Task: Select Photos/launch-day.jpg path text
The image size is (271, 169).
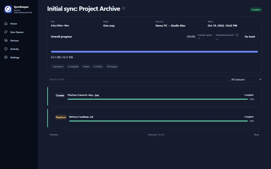Action: (83, 95)
